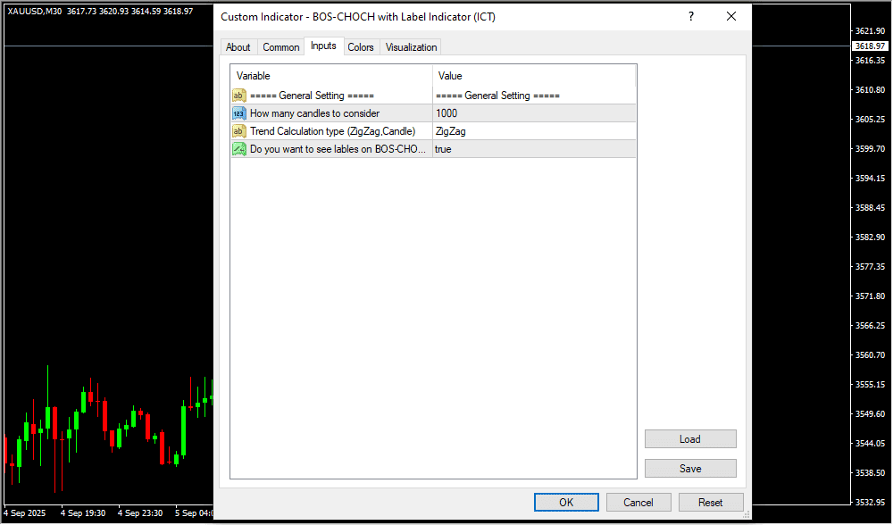This screenshot has height=525, width=893.
Task: Open the Common tab
Action: pos(281,47)
